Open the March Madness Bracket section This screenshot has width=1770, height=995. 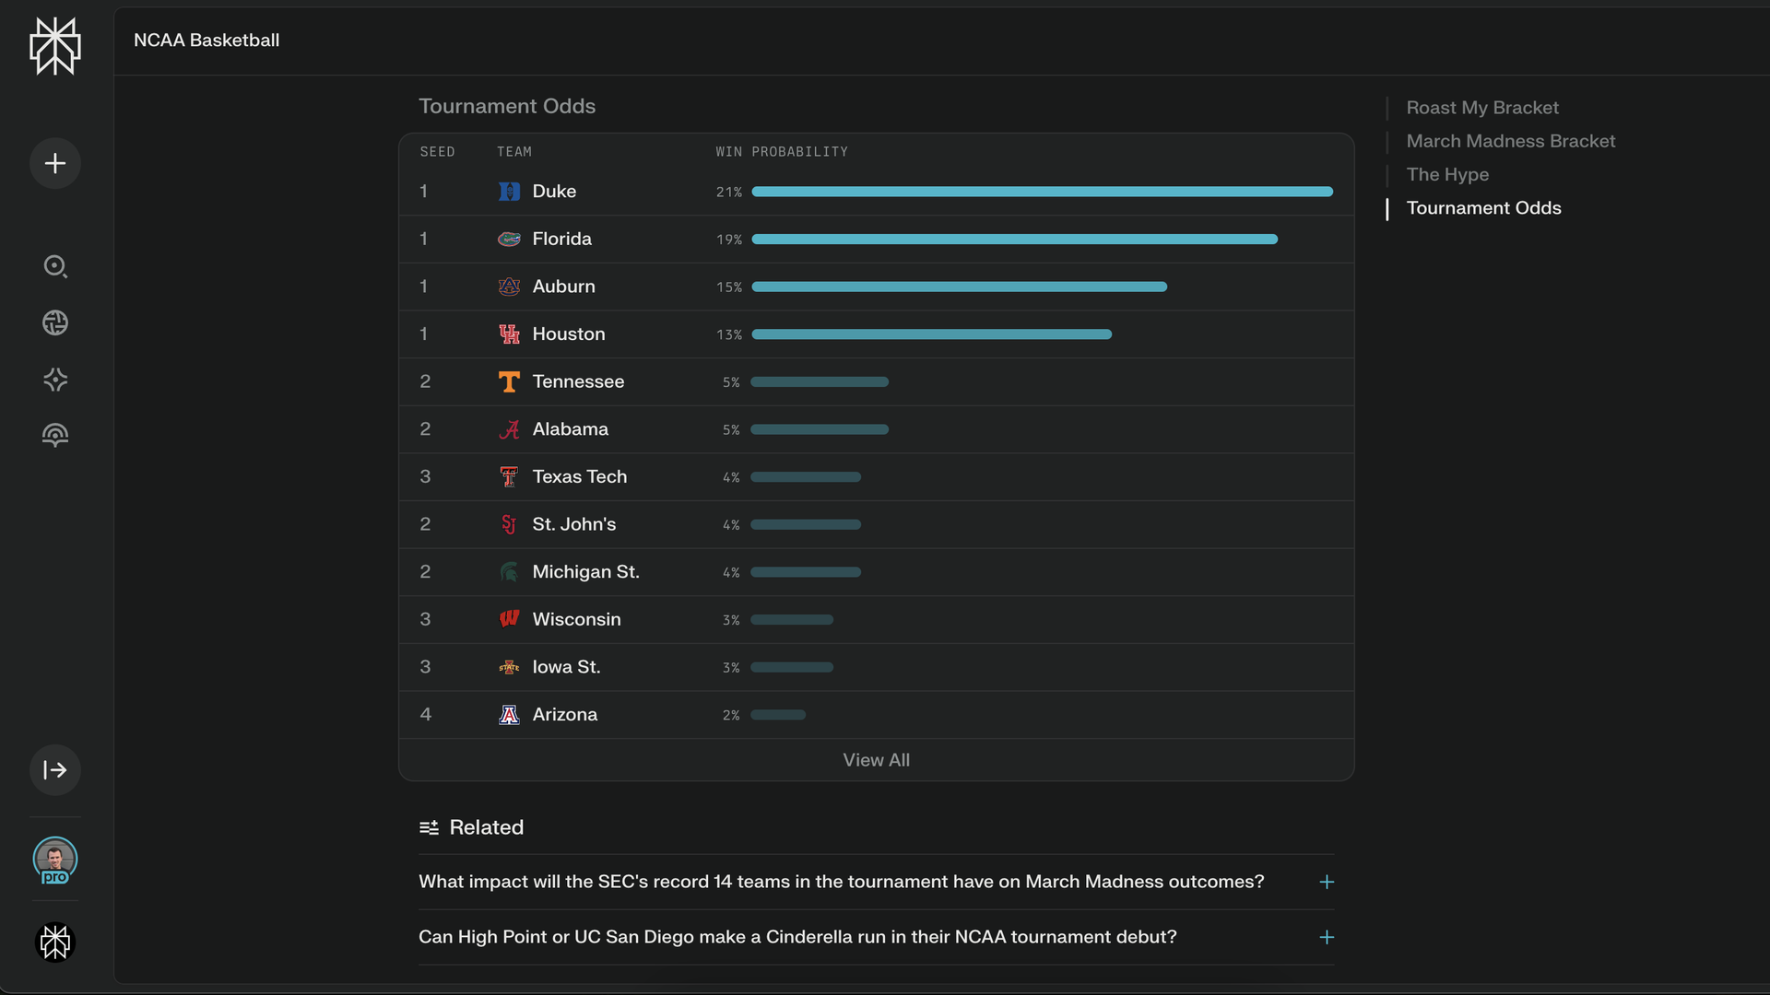[1510, 141]
